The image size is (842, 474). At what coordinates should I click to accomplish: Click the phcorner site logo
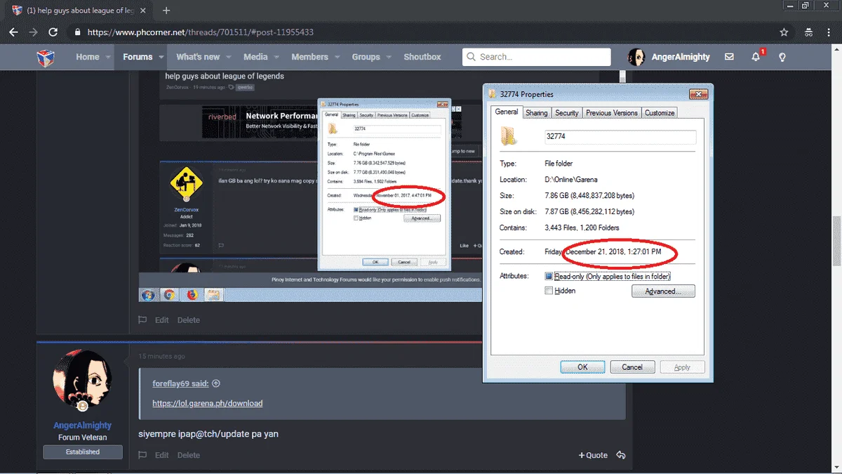coord(46,58)
